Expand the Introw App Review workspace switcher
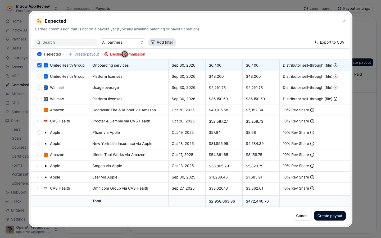This screenshot has width=381, height=238. tap(56, 8)
